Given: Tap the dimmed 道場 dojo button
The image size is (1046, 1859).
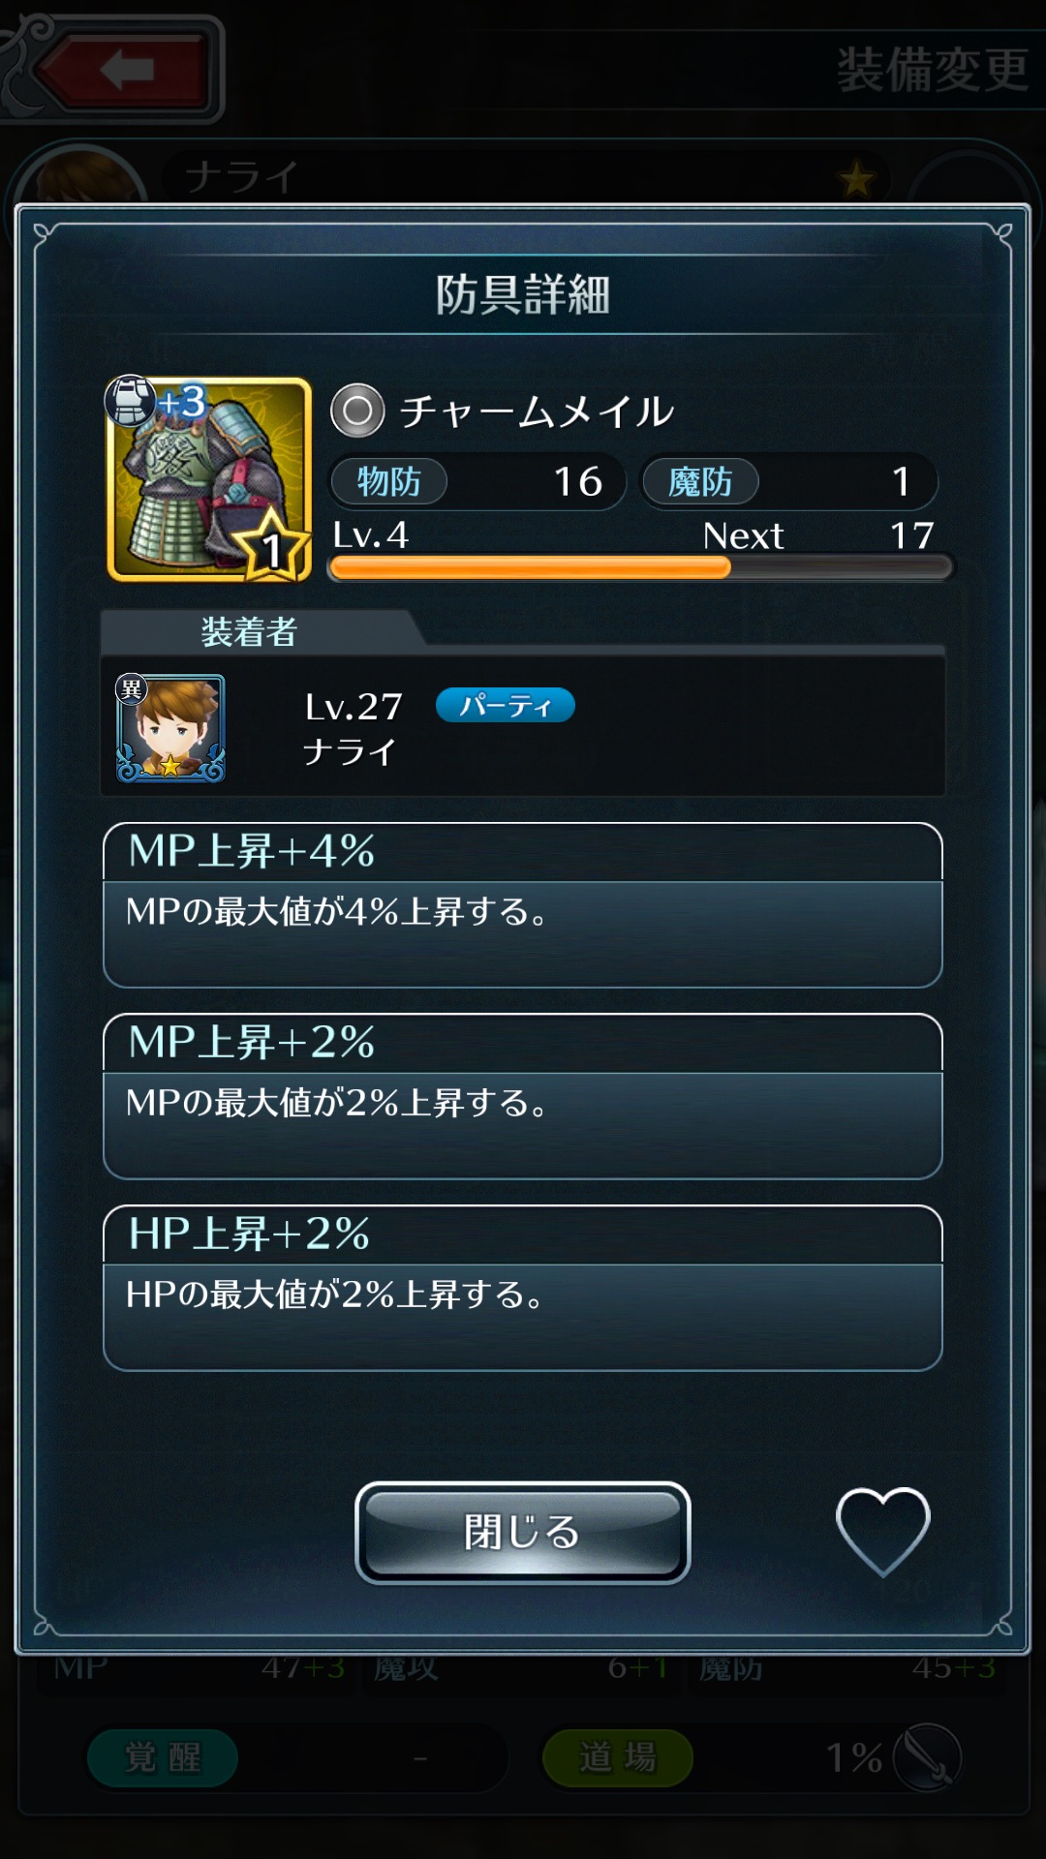Looking at the screenshot, I should click(x=618, y=1757).
